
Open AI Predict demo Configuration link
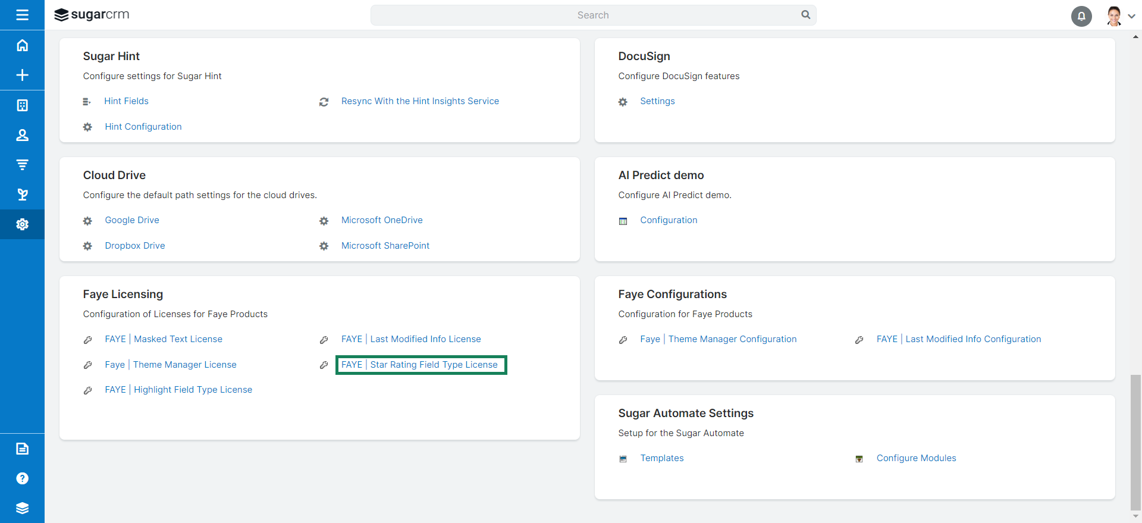(669, 220)
